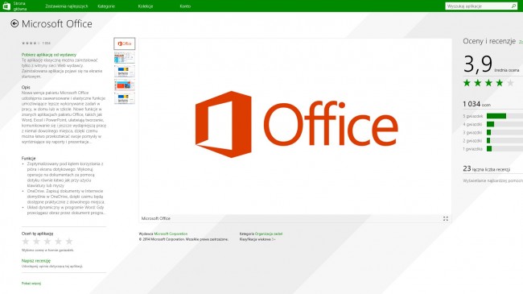Click the large Office logo screenshot
Screen dimensions: 523x294
pyautogui.click(x=295, y=126)
